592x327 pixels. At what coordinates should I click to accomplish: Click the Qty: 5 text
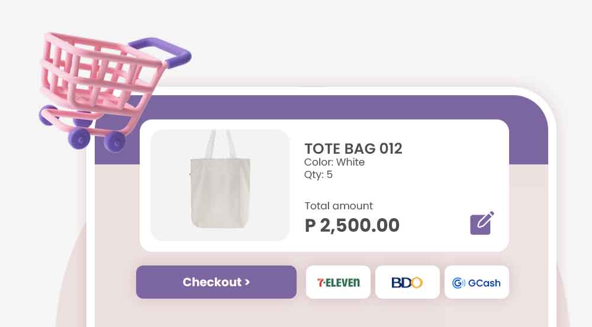coord(318,174)
